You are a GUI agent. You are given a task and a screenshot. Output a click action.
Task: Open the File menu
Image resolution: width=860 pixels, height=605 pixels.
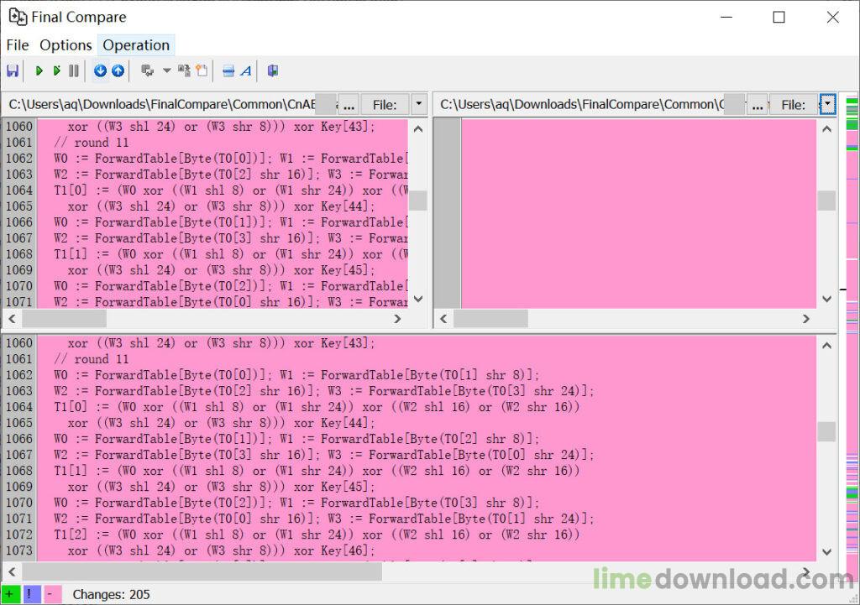pyautogui.click(x=17, y=45)
